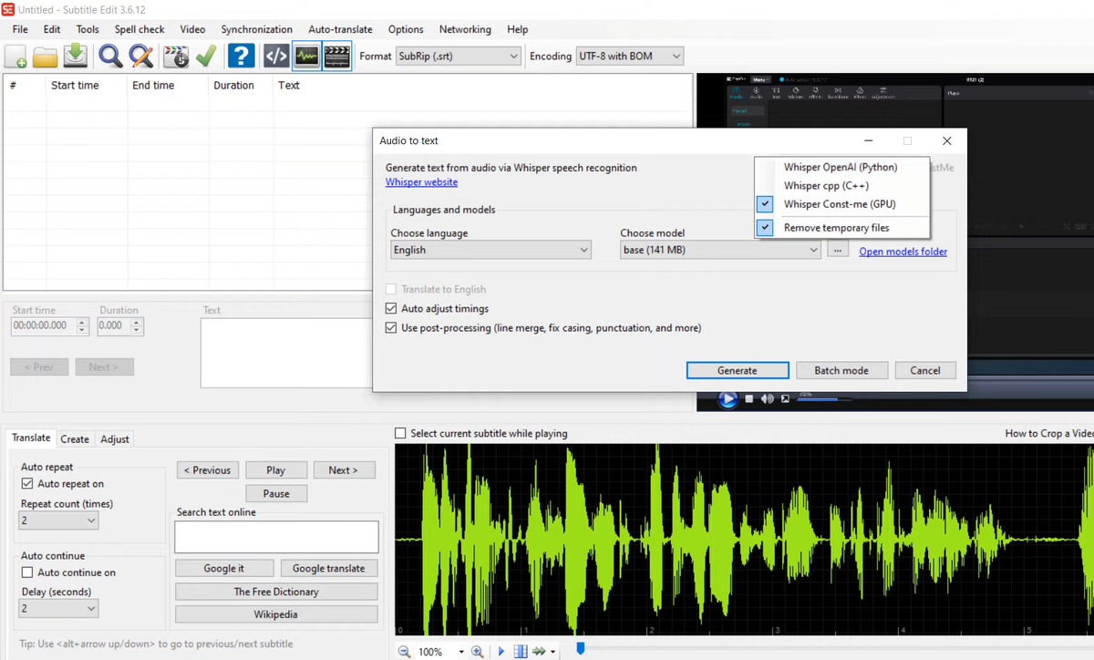Open the File menu
1094x660 pixels.
point(20,29)
